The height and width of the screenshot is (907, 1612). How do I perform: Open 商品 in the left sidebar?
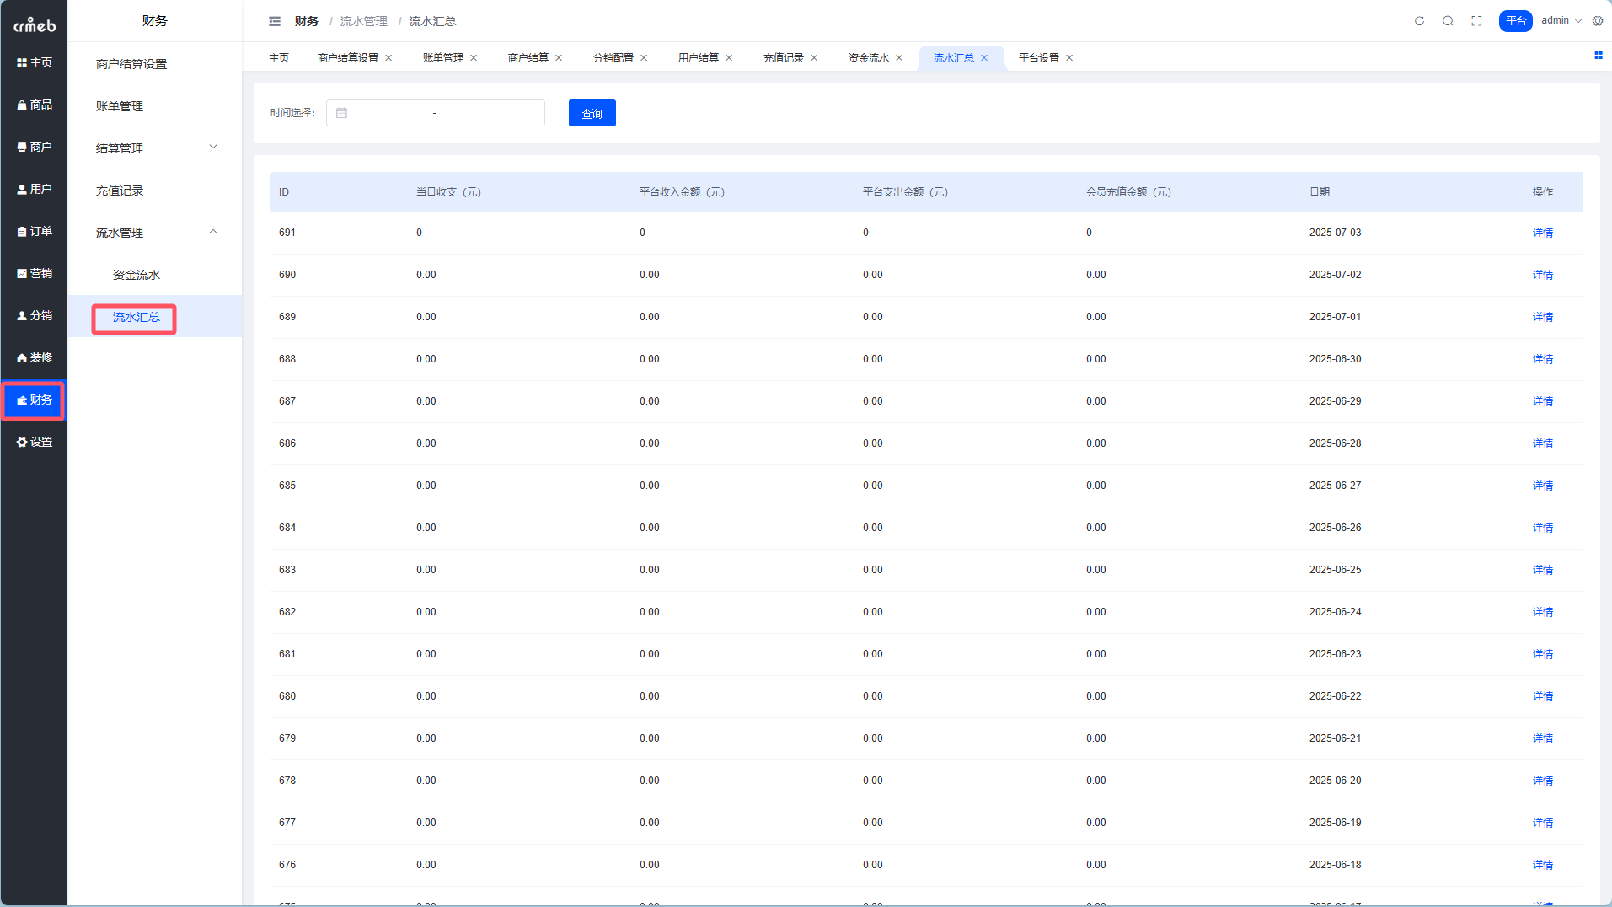pyautogui.click(x=35, y=105)
